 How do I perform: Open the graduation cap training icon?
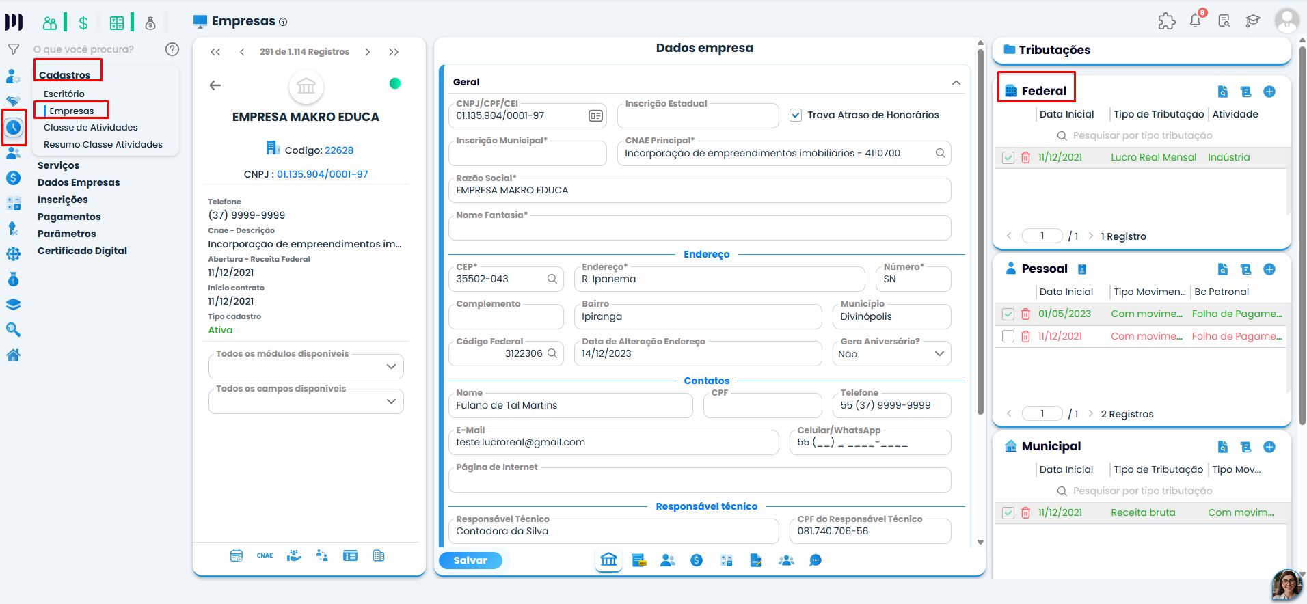coord(1252,21)
